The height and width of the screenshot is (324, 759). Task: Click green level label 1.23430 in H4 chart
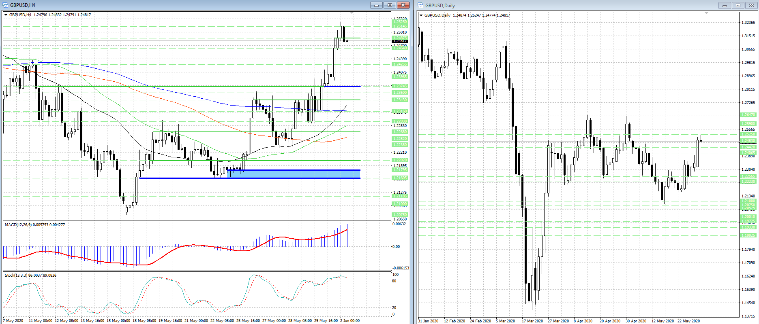[400, 100]
